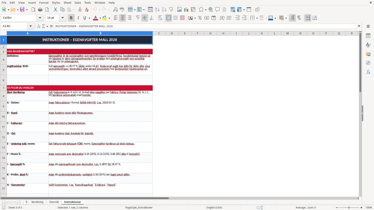Click the Clone Formatting paintbrush icon
The width and height of the screenshot is (374, 210).
pyautogui.click(x=80, y=10)
